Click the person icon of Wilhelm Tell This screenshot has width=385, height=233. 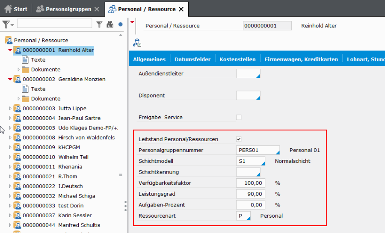(17, 157)
